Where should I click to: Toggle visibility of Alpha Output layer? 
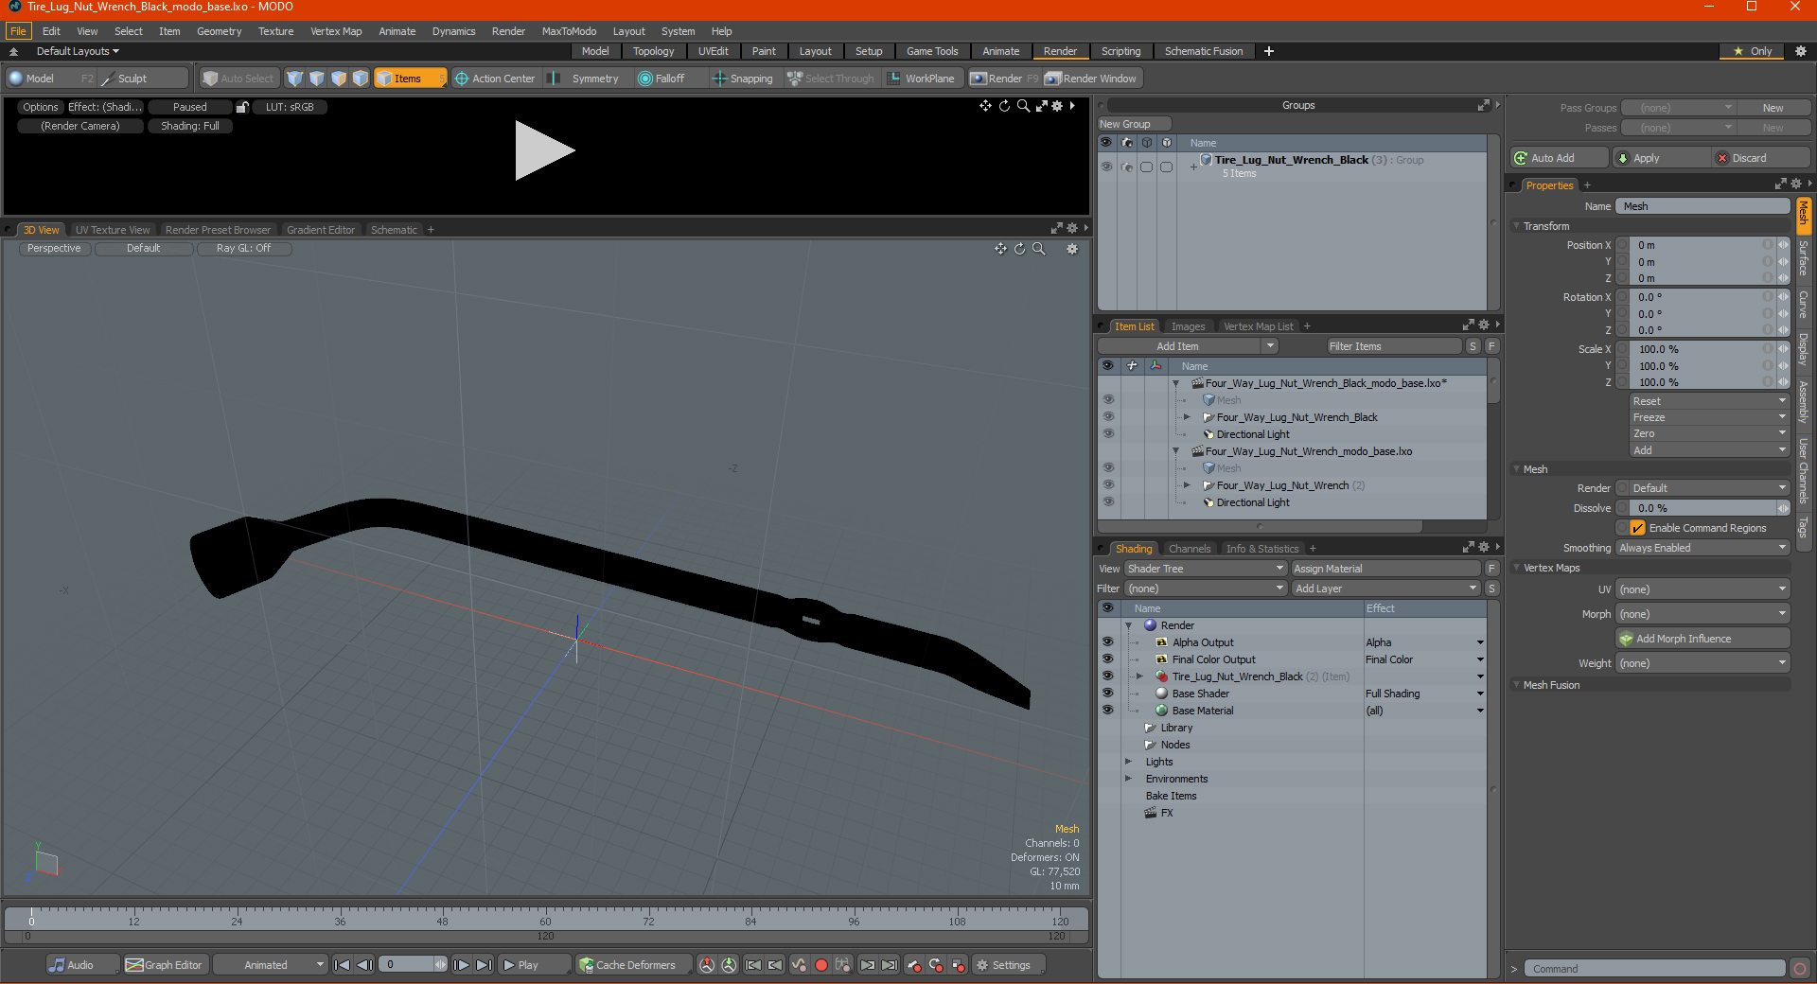click(x=1107, y=642)
